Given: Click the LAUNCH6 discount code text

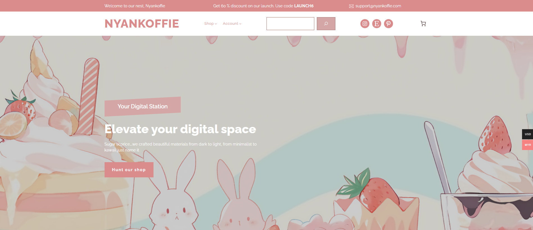Looking at the screenshot, I should click(x=304, y=6).
